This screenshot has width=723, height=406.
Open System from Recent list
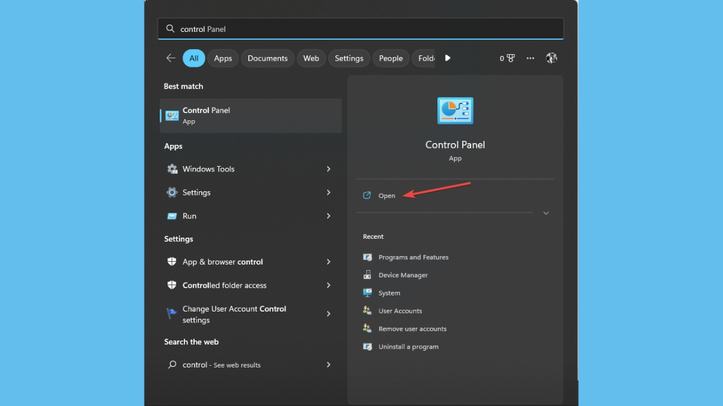click(389, 294)
